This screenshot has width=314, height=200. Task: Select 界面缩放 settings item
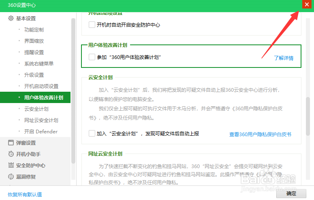pos(34,41)
